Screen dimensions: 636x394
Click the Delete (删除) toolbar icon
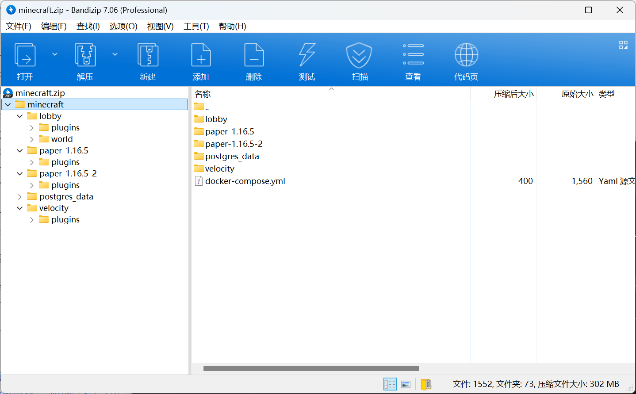point(254,55)
